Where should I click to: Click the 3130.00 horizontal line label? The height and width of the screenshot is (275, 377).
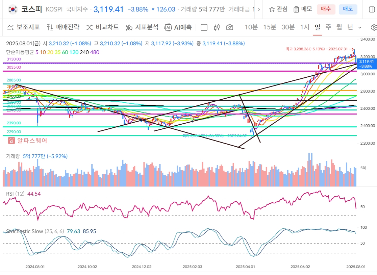coord(14,59)
